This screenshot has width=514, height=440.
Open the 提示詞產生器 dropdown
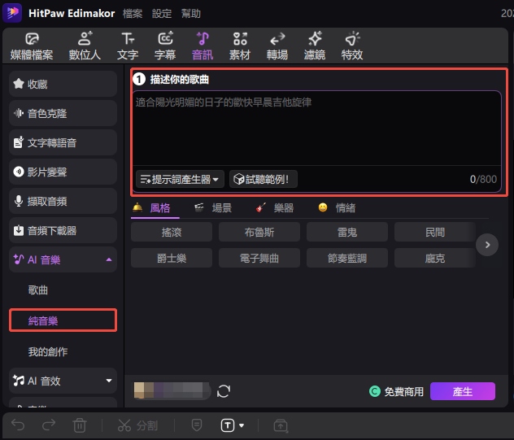tap(180, 179)
